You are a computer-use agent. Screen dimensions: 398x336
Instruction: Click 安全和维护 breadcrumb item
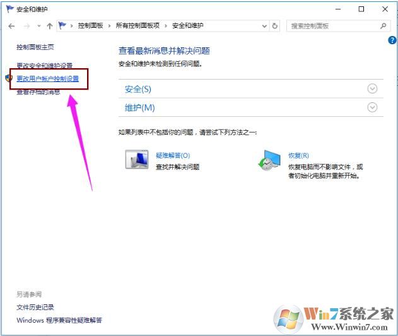tap(187, 26)
